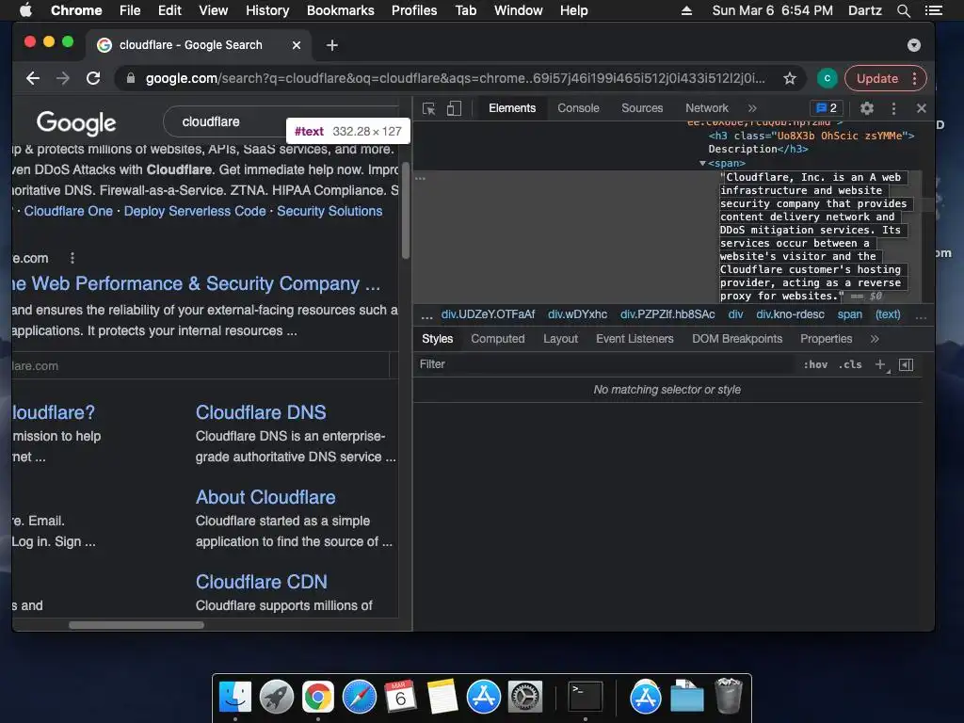
Task: Close the cloudflare Google Search tab
Action: click(x=297, y=45)
